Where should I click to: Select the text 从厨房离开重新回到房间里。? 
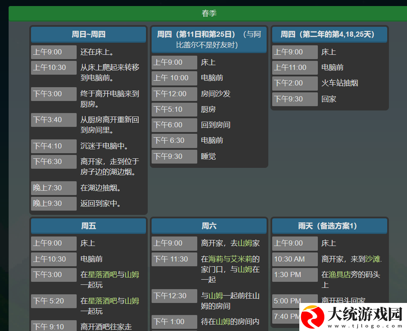click(x=110, y=125)
